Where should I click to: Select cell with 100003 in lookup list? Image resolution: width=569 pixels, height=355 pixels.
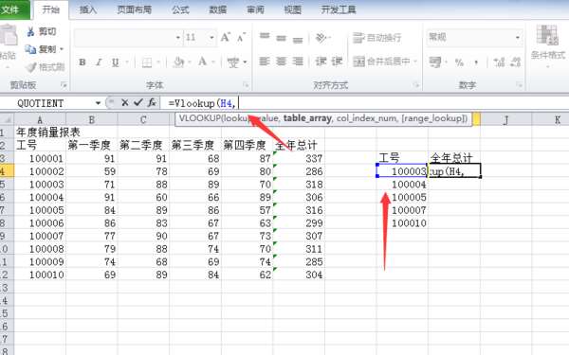pyautogui.click(x=402, y=170)
